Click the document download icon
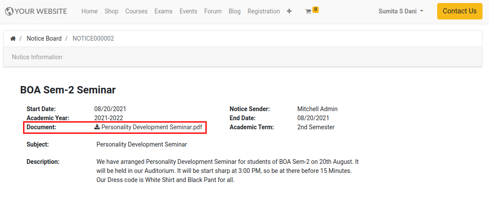Viewport: 489px width, 198px height. click(97, 127)
